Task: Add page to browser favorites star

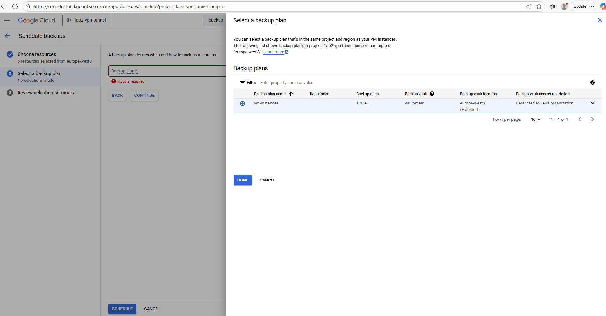Action: 539,6
